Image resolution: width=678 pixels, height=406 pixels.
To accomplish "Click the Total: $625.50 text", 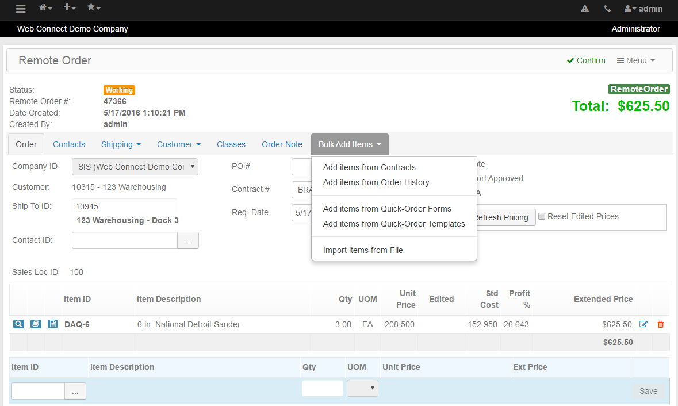I will tap(620, 106).
